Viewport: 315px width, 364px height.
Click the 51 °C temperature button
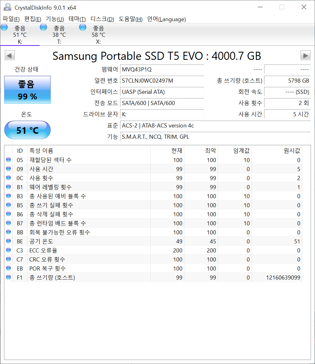click(27, 130)
